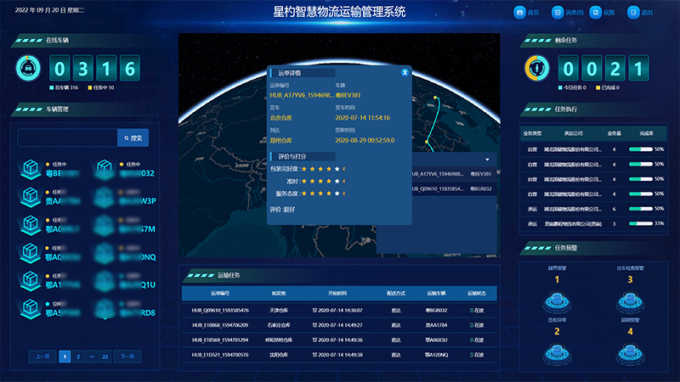Click the 退出 logout icon
Screen dimensions: 680x382
point(633,13)
